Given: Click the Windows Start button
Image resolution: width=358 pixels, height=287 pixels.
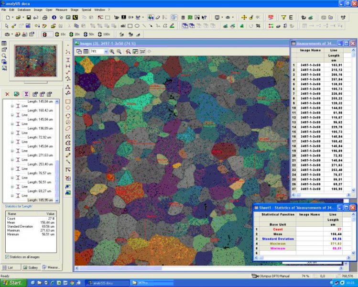Looking at the screenshot, I should [13, 283].
